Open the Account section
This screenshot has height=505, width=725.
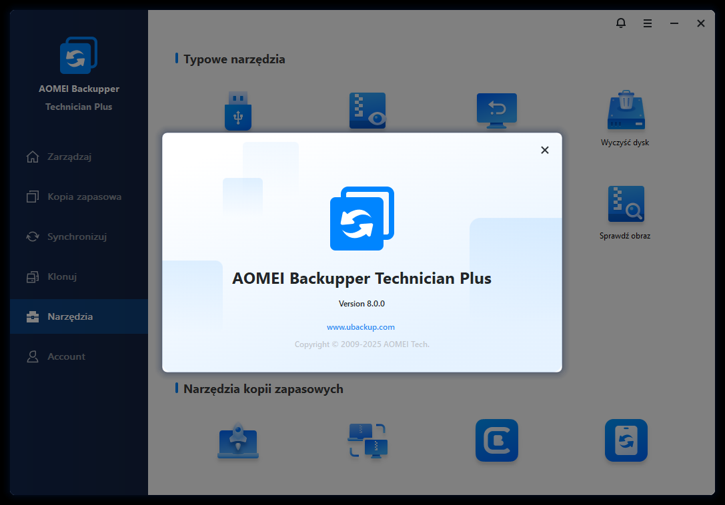(79, 356)
